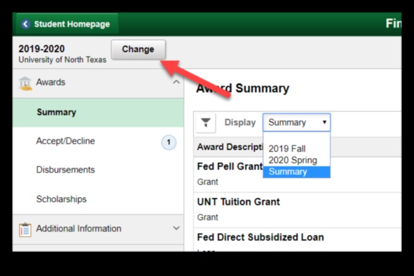Click the Accept/Decline notification badge 1
Screen dimensions: 414x276
(169, 142)
